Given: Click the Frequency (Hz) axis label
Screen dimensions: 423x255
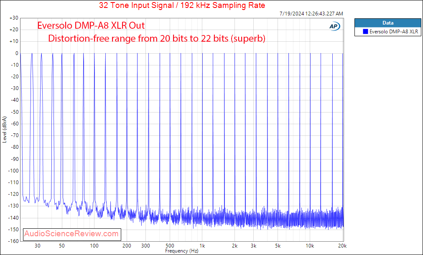Looking at the screenshot, I should [181, 251].
